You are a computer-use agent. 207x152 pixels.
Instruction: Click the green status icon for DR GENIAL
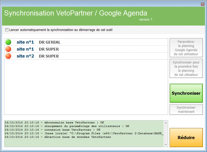pyautogui.click(x=8, y=42)
